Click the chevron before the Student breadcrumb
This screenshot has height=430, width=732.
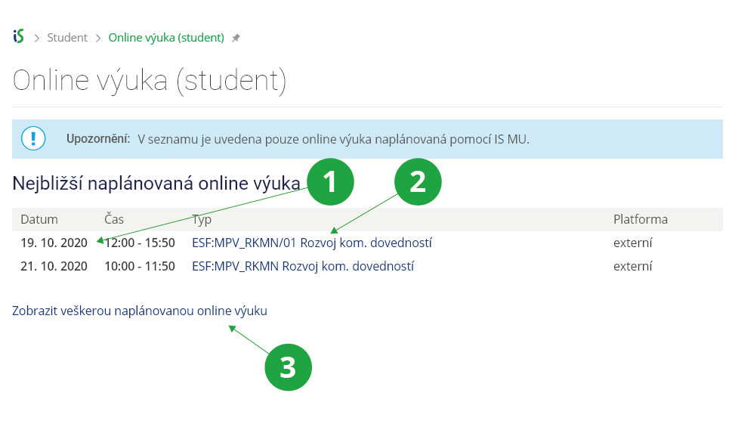pyautogui.click(x=36, y=38)
